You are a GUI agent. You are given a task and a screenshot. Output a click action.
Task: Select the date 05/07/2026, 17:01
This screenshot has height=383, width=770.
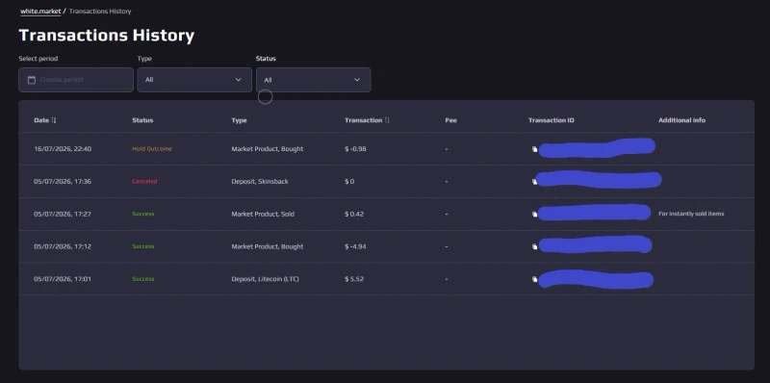click(x=63, y=279)
